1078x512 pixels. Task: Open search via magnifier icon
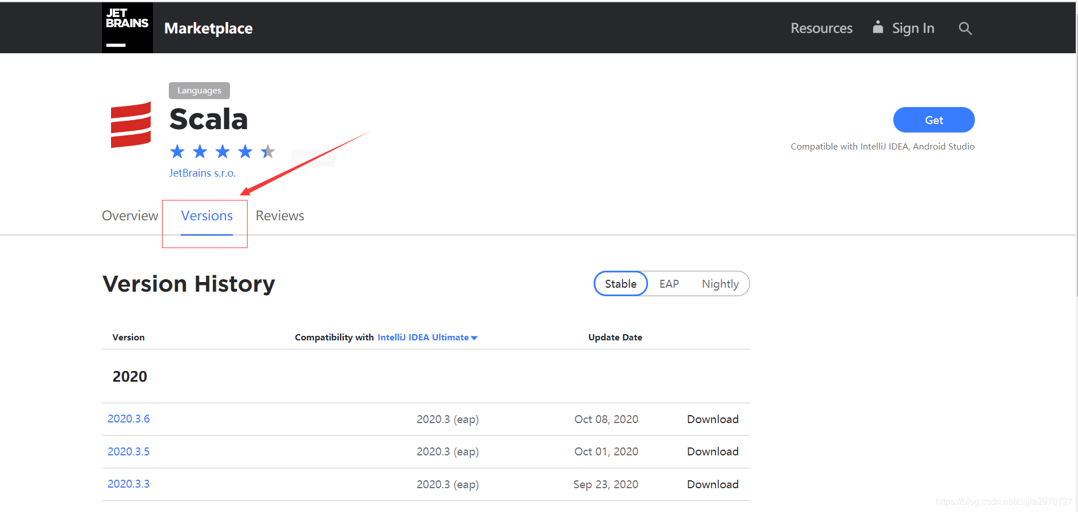(965, 28)
